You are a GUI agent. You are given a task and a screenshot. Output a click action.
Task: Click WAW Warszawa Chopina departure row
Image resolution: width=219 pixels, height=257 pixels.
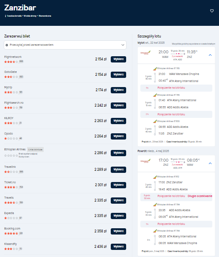point(179,74)
